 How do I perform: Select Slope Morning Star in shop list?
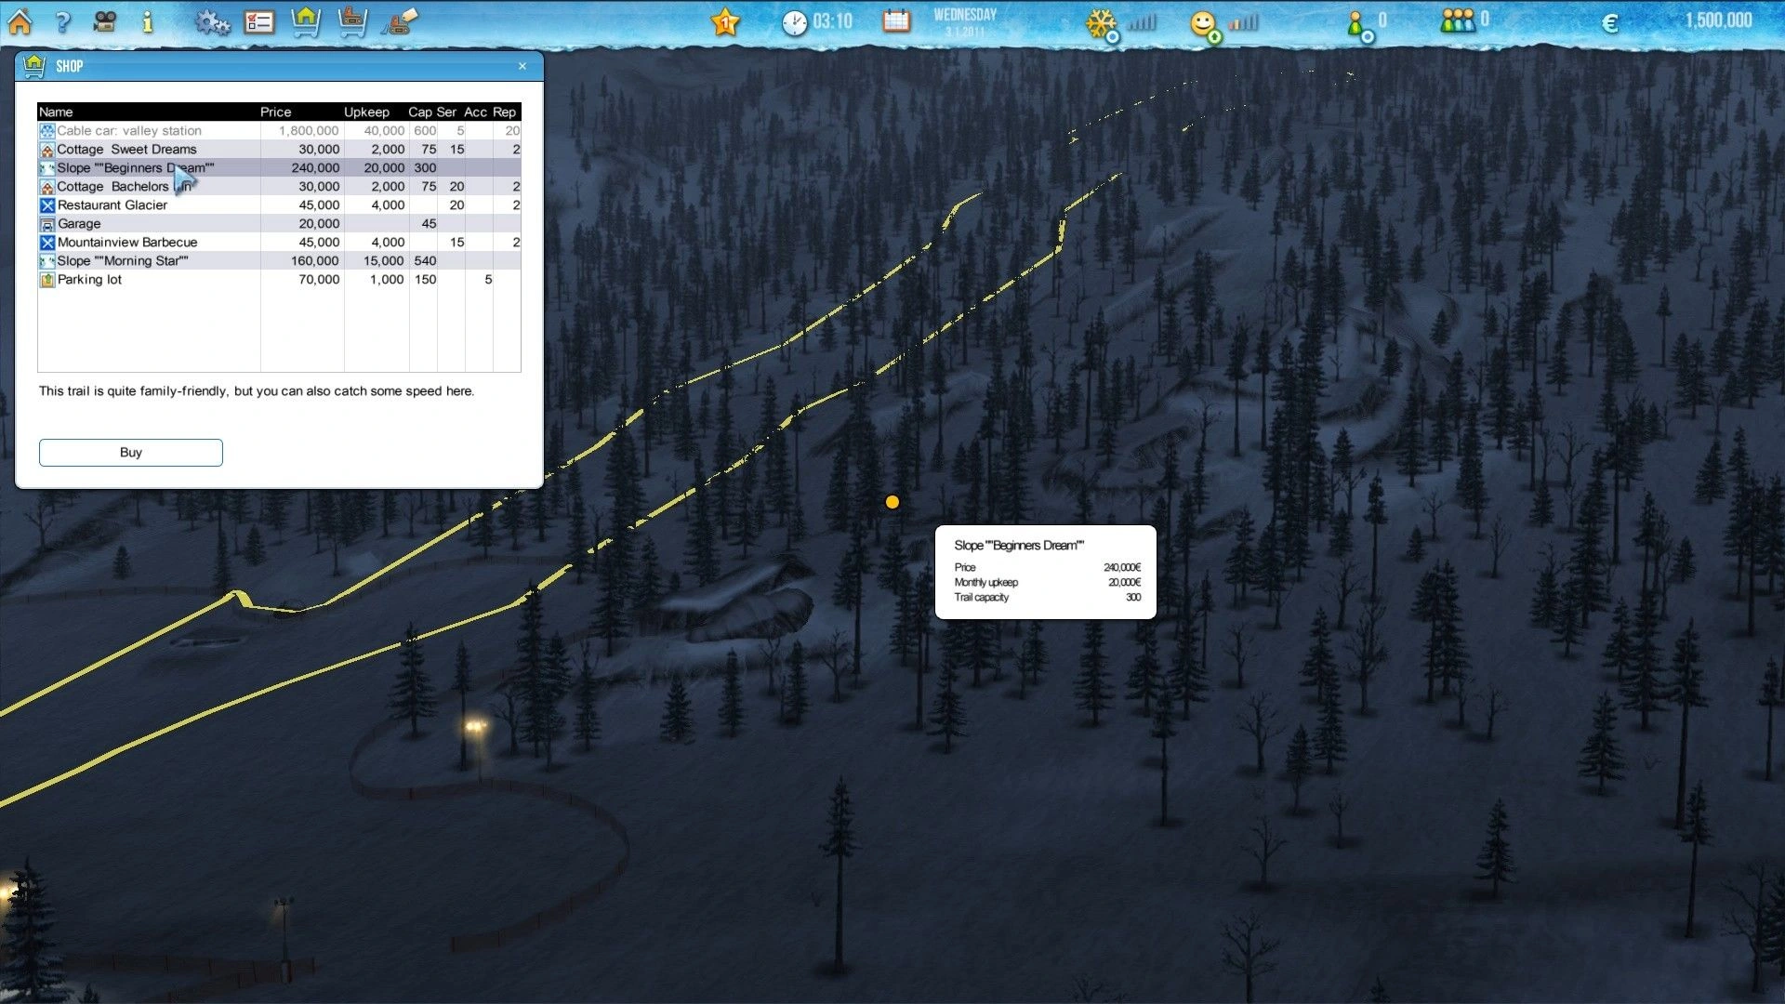[x=123, y=260]
